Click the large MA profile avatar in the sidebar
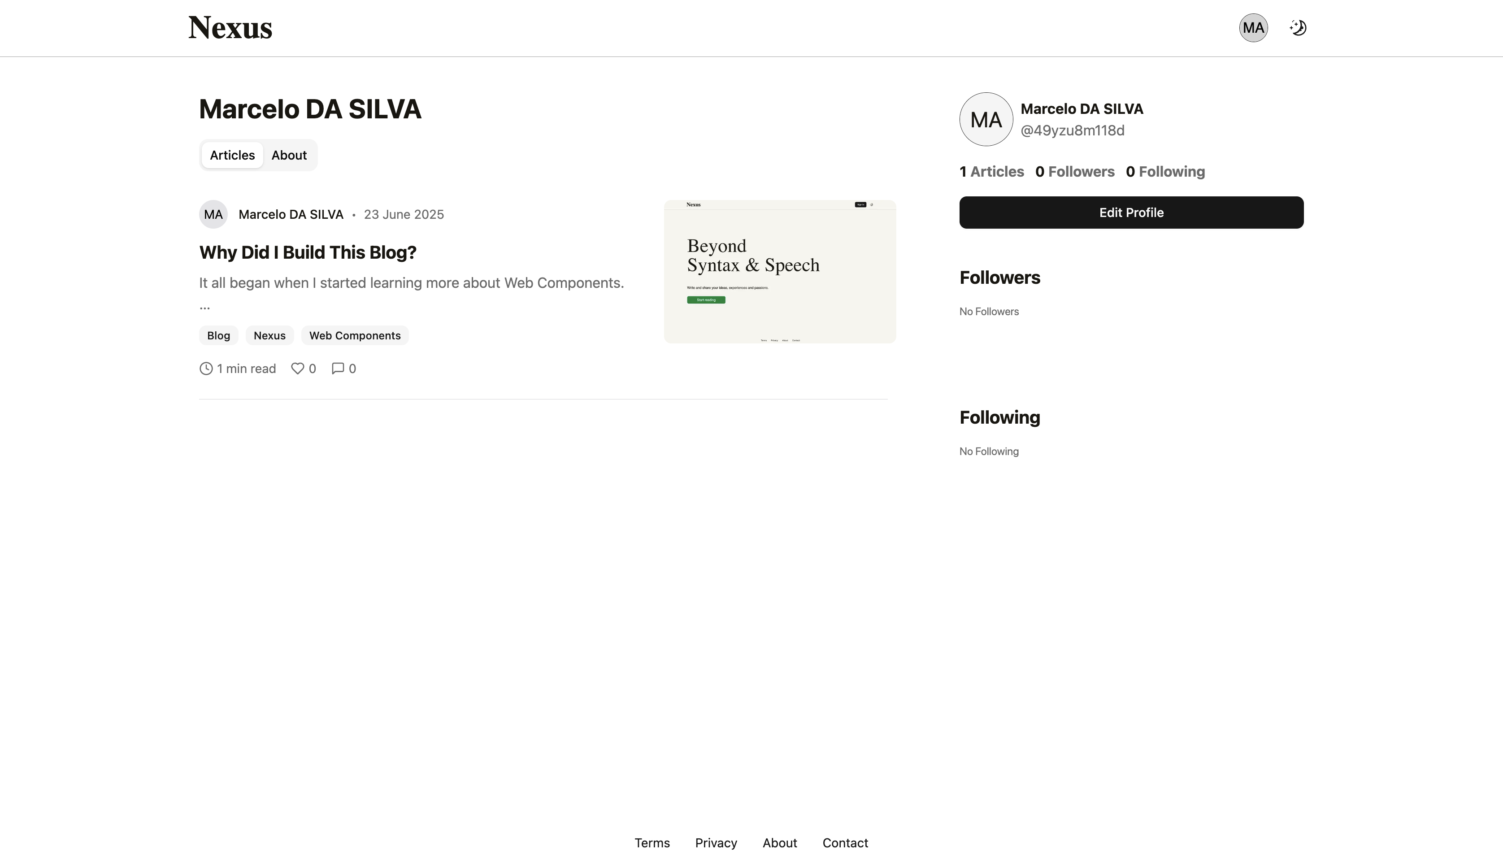 [x=986, y=119]
